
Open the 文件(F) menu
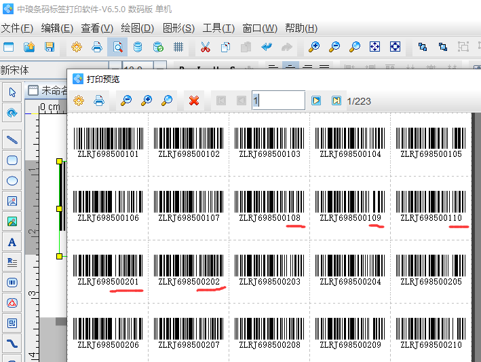point(17,28)
